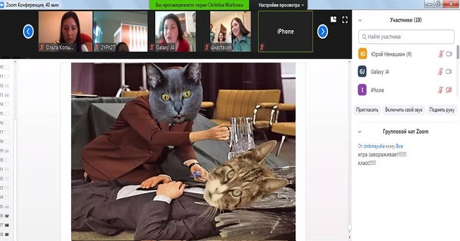Click muted microphone icon for Юрий Ненашкин

[x=441, y=54]
